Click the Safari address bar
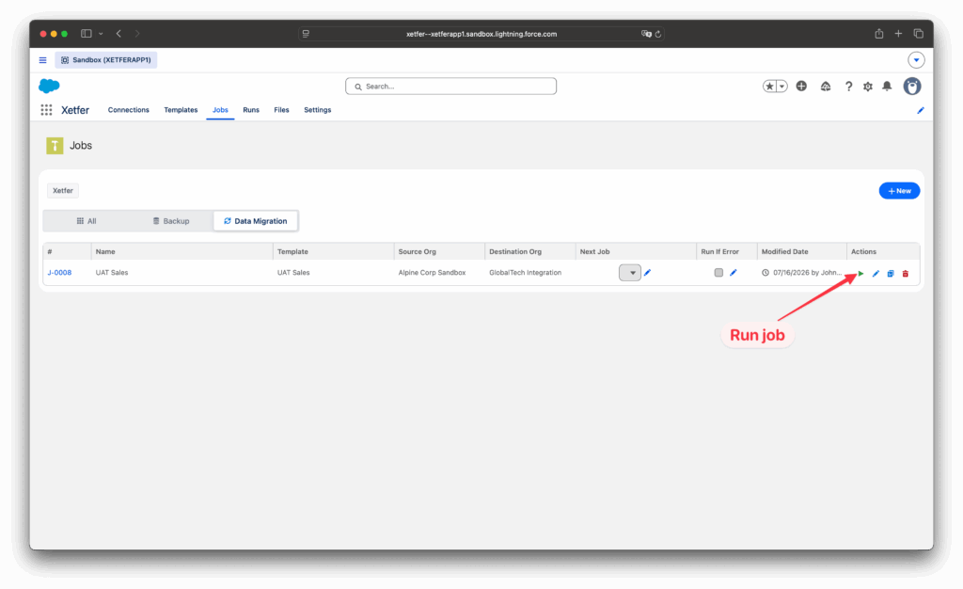 pos(481,35)
